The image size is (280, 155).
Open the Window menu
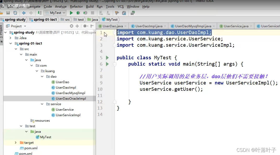click(x=133, y=7)
